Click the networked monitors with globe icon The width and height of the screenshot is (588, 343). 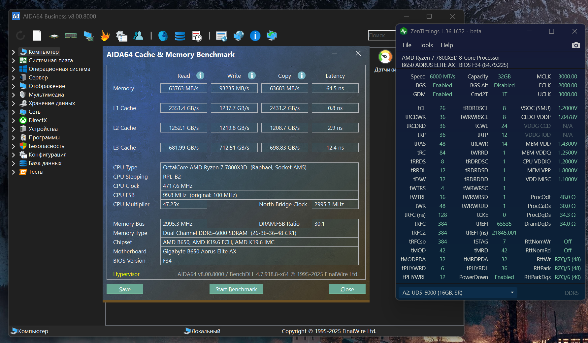[x=239, y=36]
